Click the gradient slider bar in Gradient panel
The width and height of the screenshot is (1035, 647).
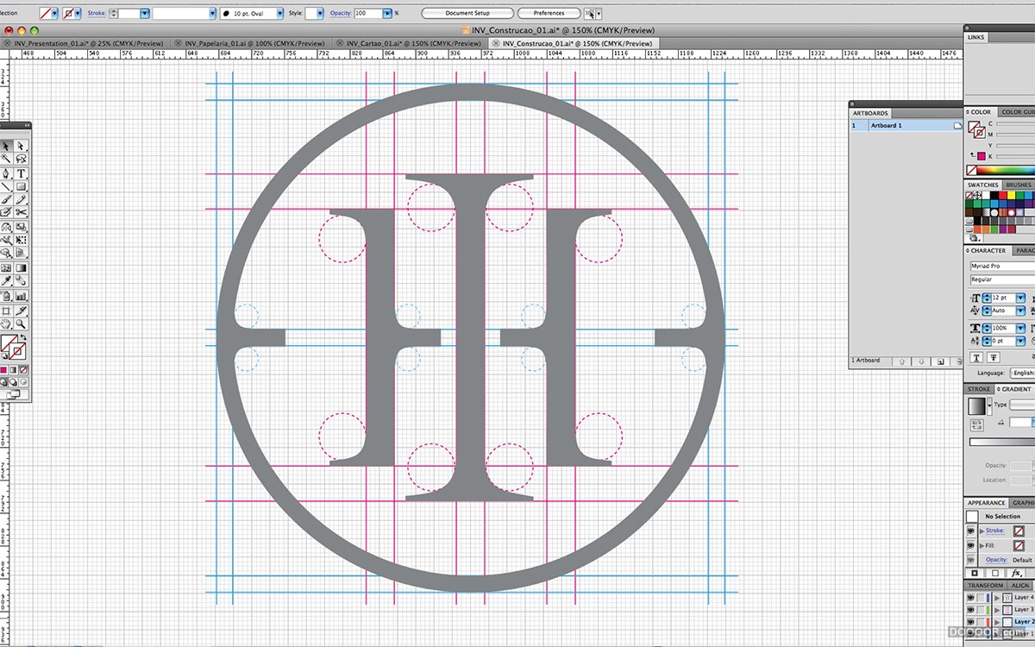tap(1001, 442)
